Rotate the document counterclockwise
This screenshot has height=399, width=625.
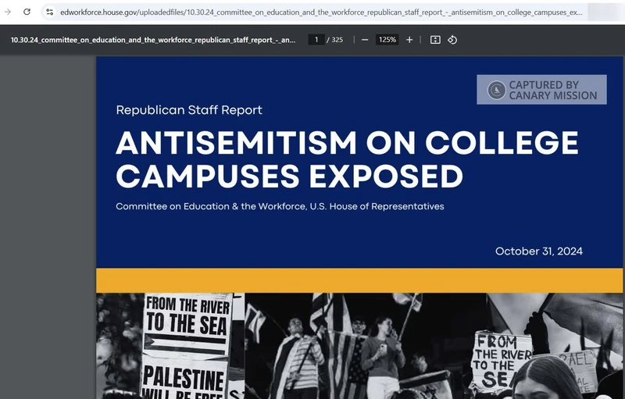pyautogui.click(x=452, y=40)
